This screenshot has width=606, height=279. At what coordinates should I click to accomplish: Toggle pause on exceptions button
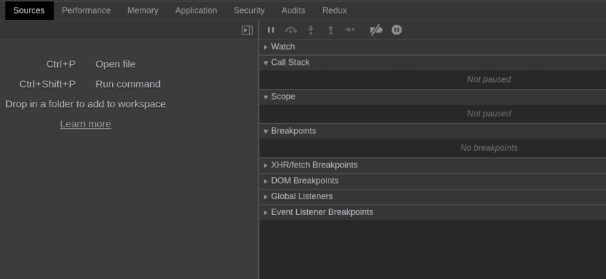[x=397, y=30]
